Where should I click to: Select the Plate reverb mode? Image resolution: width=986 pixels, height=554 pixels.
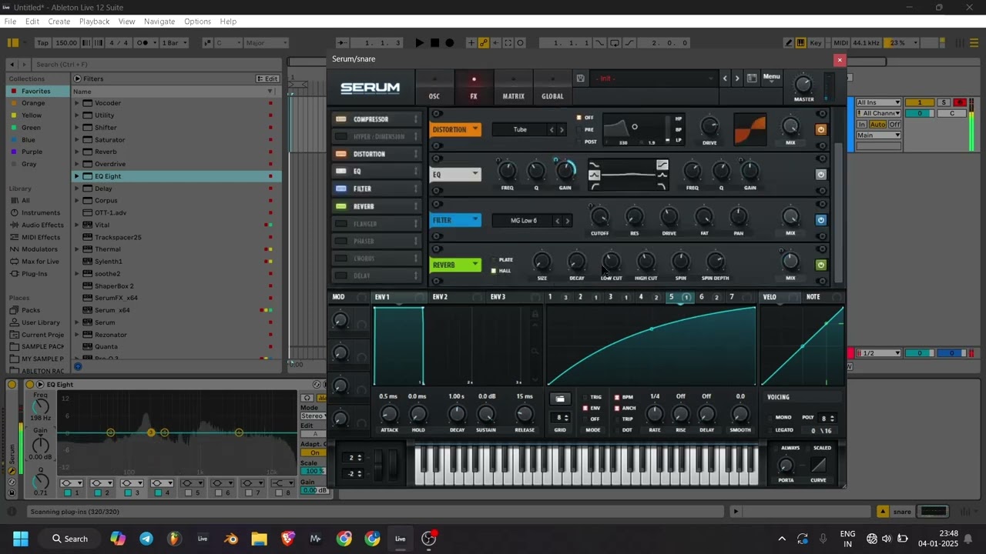[x=502, y=260]
